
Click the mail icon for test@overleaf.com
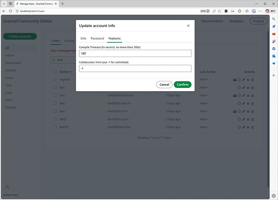click(235, 96)
